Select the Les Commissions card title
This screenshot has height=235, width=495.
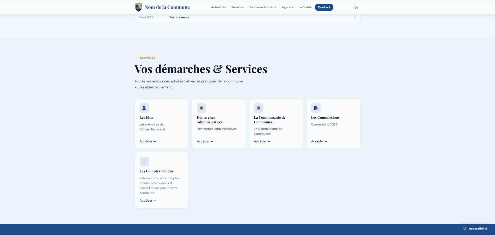(325, 117)
